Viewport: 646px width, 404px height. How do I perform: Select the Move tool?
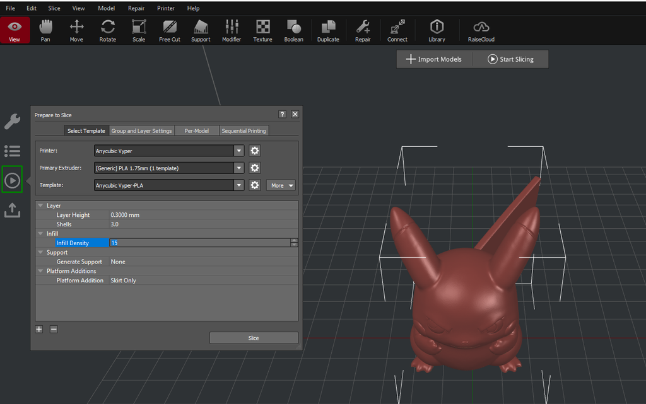click(x=76, y=30)
